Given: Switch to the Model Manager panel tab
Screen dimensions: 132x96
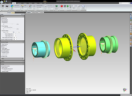Looking at the screenshot, I should (4, 13).
